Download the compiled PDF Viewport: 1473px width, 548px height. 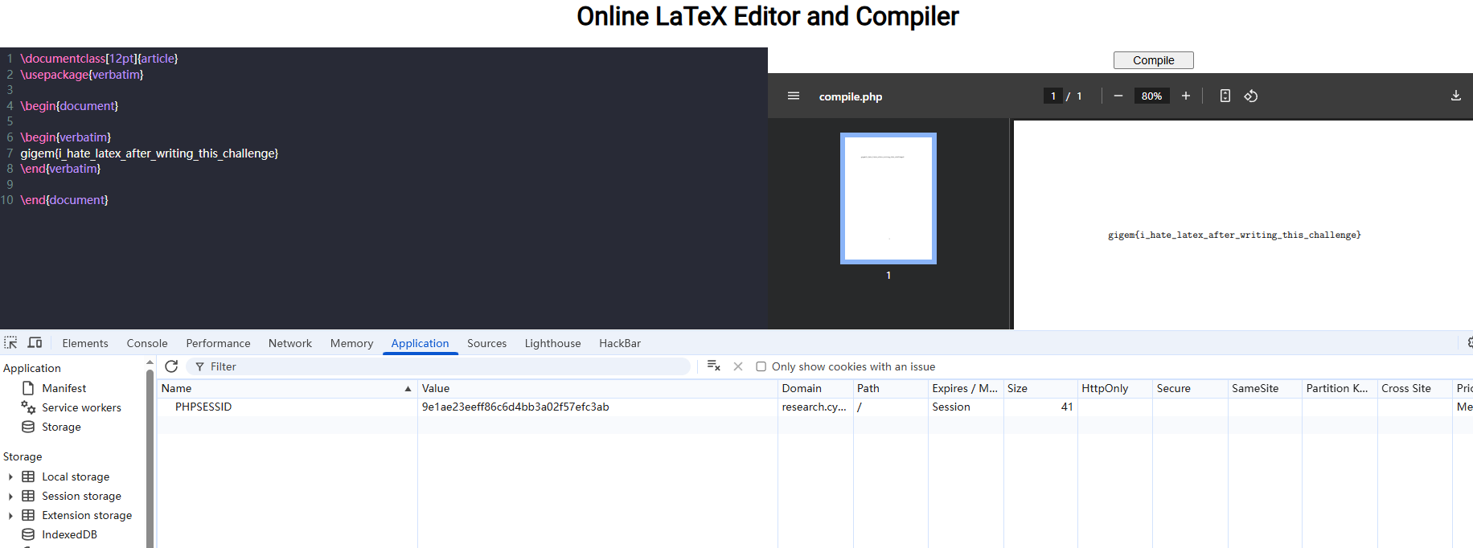1455,96
